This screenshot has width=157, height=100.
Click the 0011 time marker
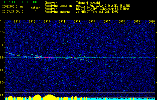(17, 21)
